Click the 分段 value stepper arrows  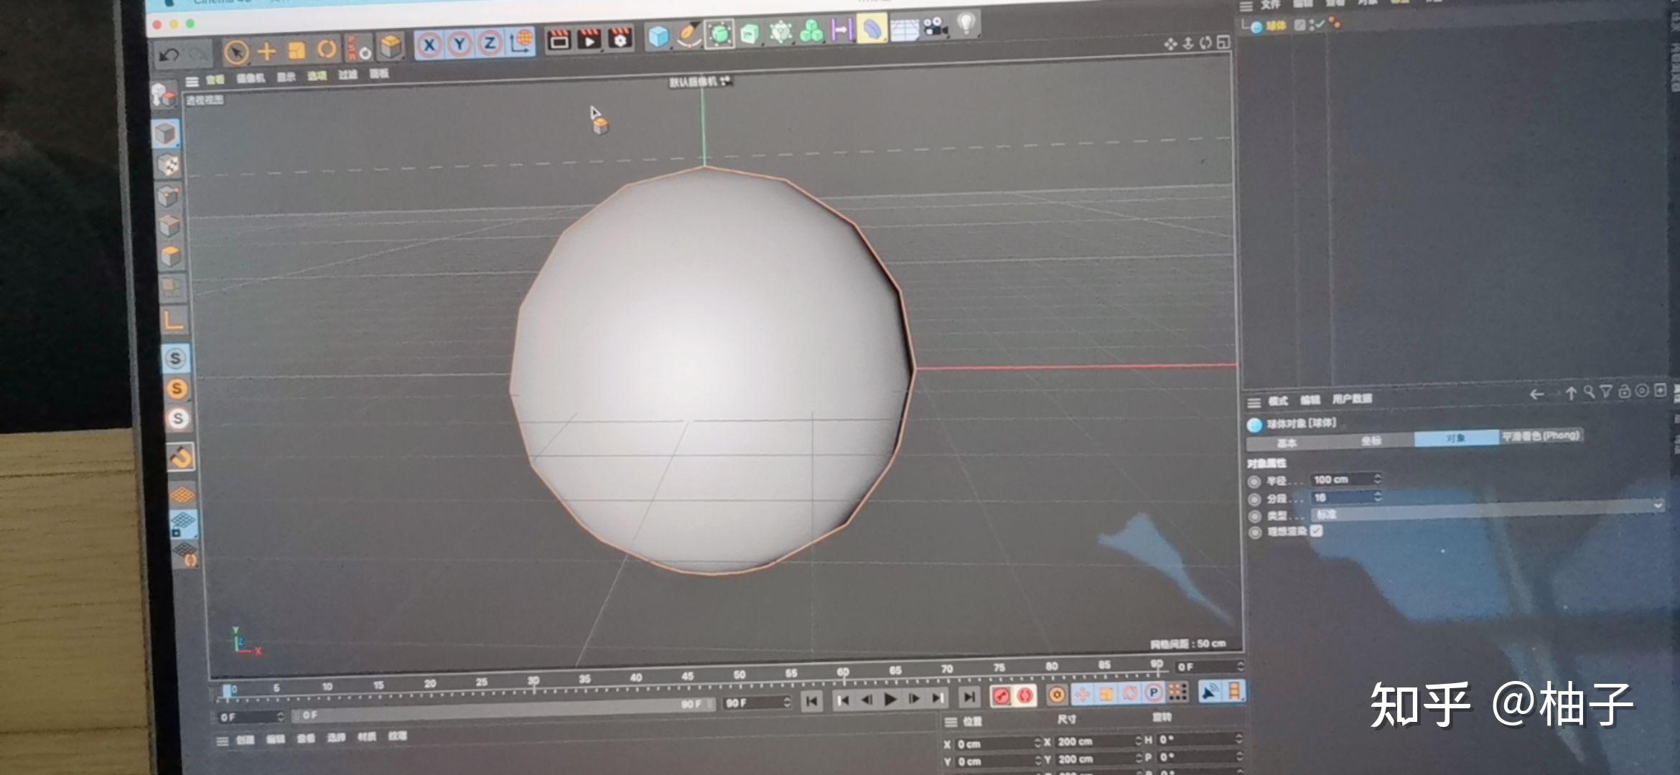tap(1378, 497)
